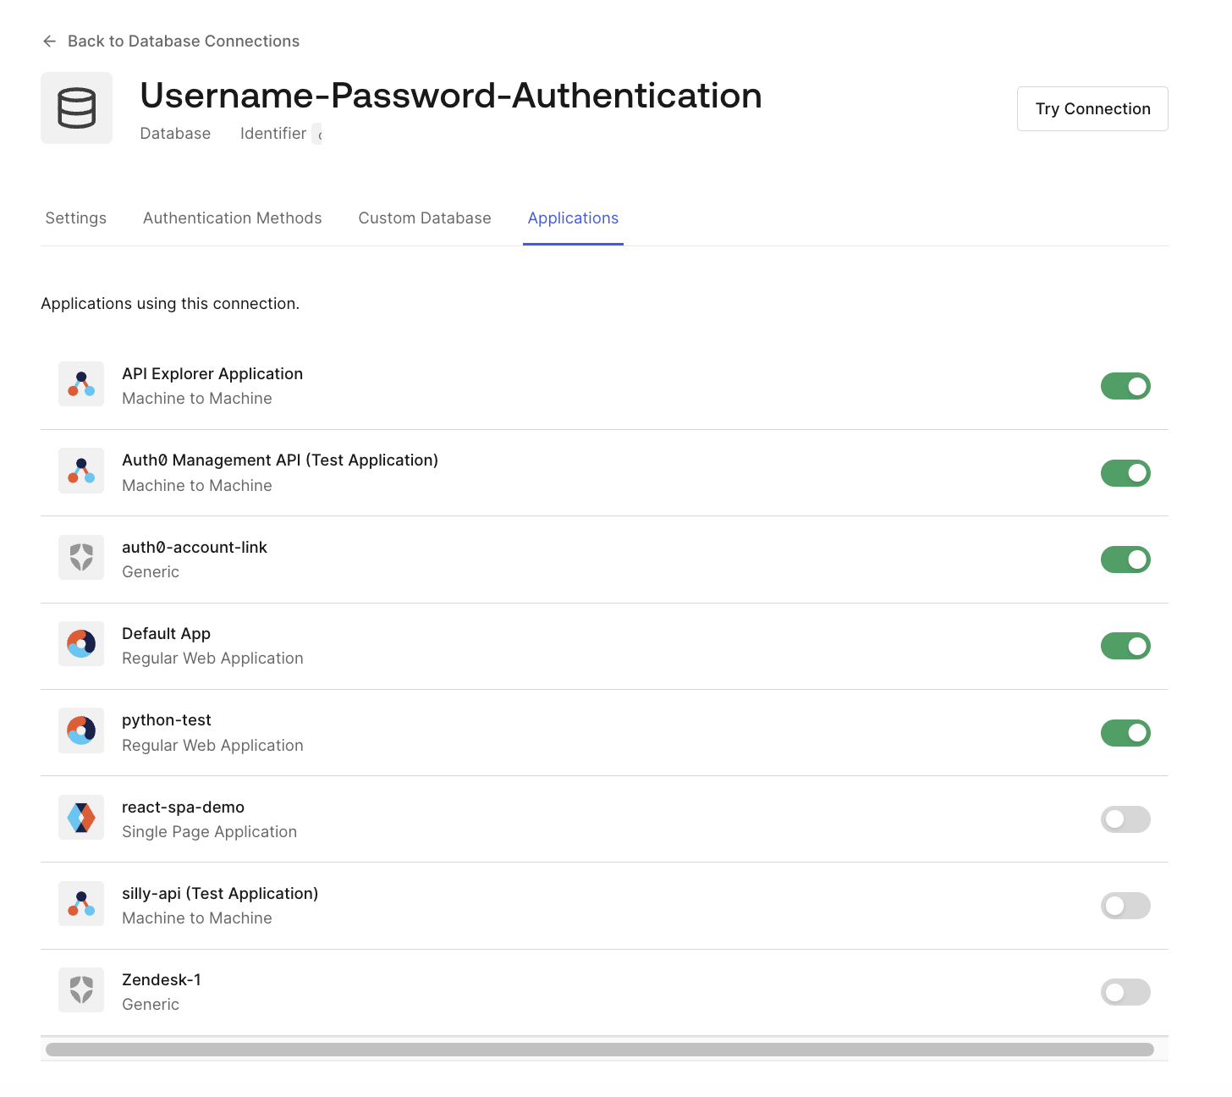This screenshot has height=1097, width=1232.
Task: Click 'Generic' under Zendesk-1
Action: coord(151,1005)
